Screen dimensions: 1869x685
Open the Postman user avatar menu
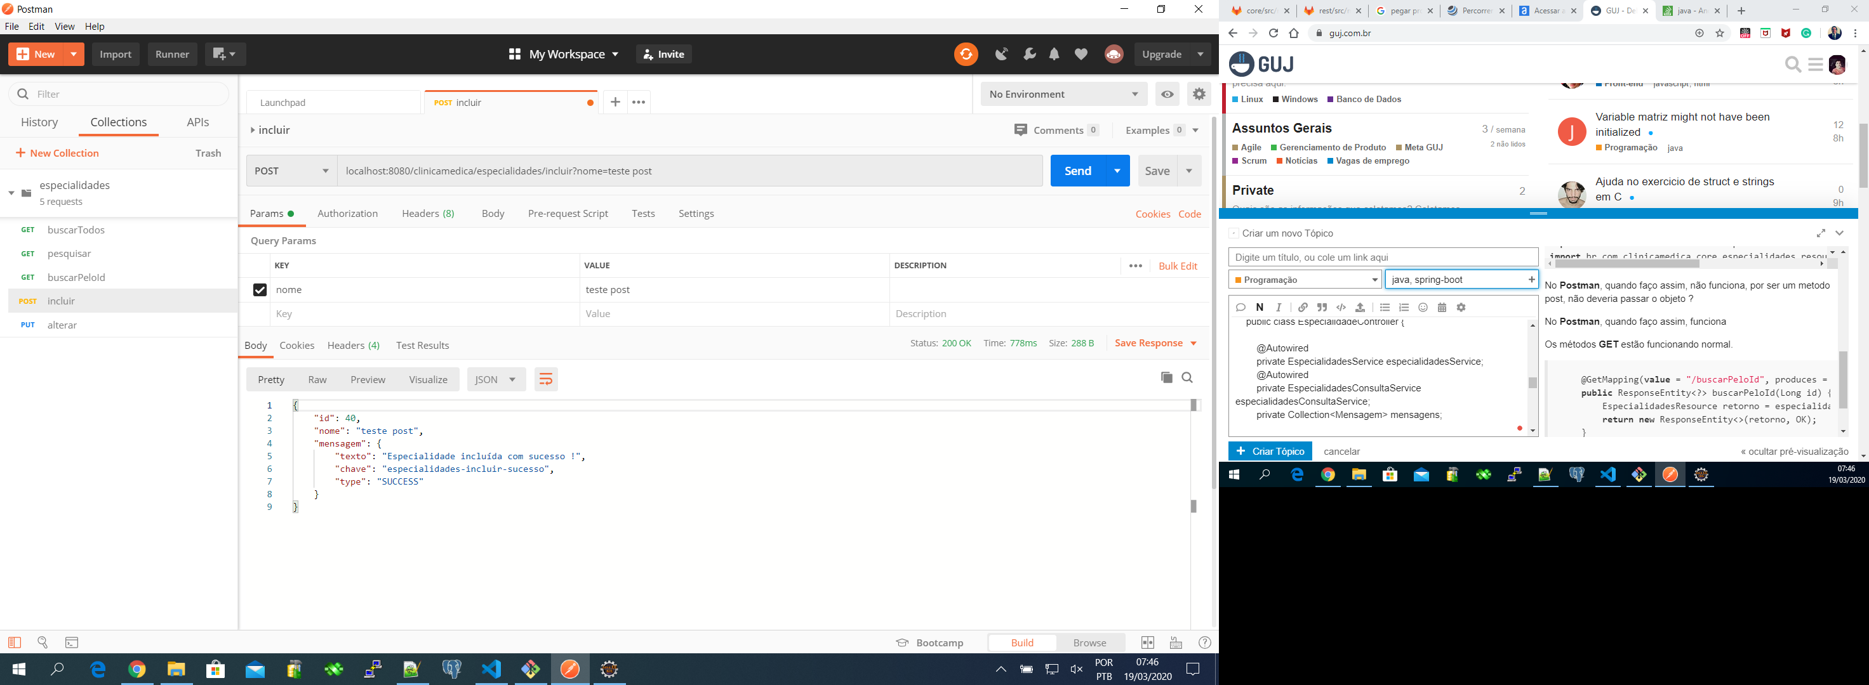point(1114,55)
